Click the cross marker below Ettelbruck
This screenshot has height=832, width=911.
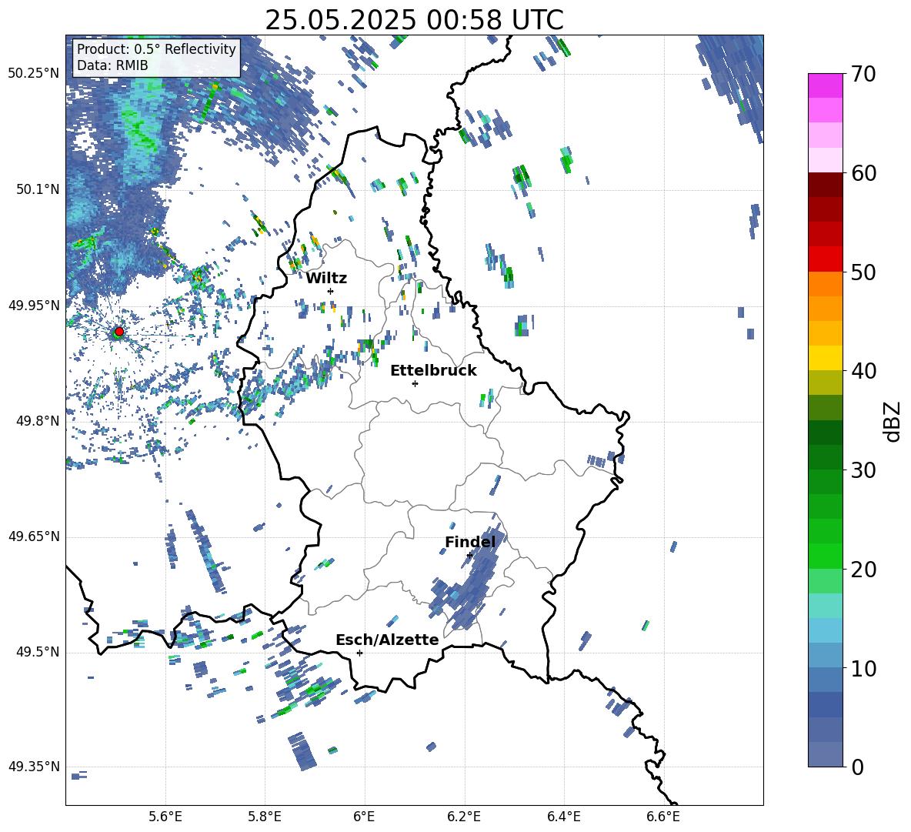(x=415, y=383)
